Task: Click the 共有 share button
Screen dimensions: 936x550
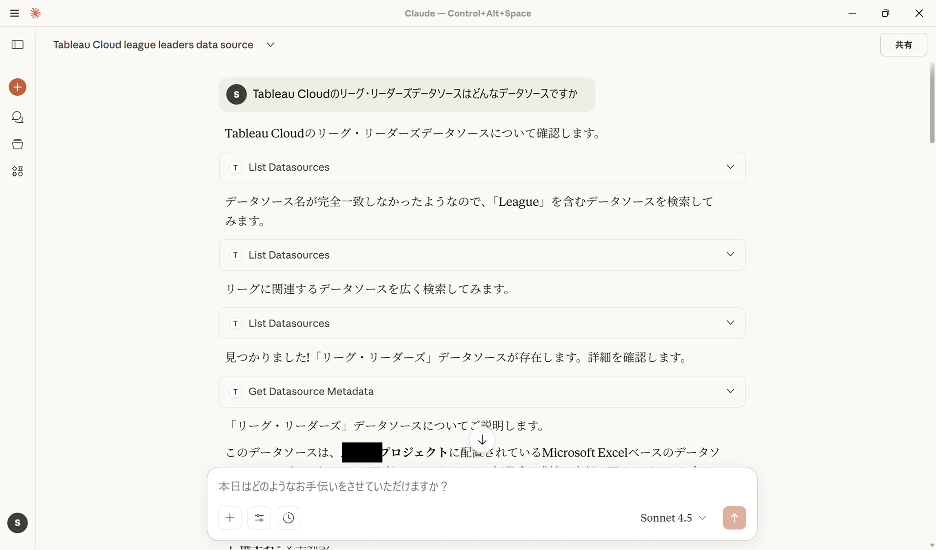Action: pyautogui.click(x=904, y=44)
